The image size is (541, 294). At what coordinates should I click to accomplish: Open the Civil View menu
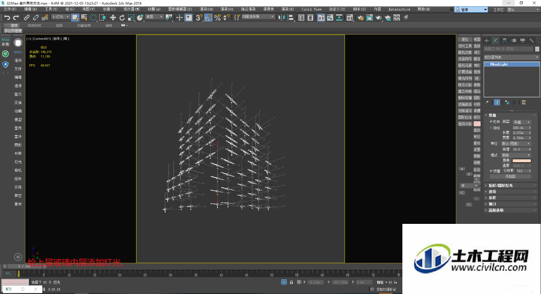click(x=311, y=9)
